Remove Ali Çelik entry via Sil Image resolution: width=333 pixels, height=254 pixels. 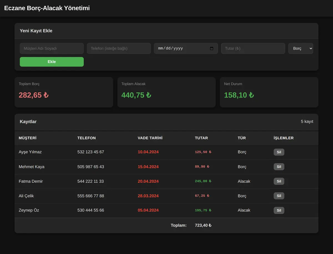[x=279, y=196]
